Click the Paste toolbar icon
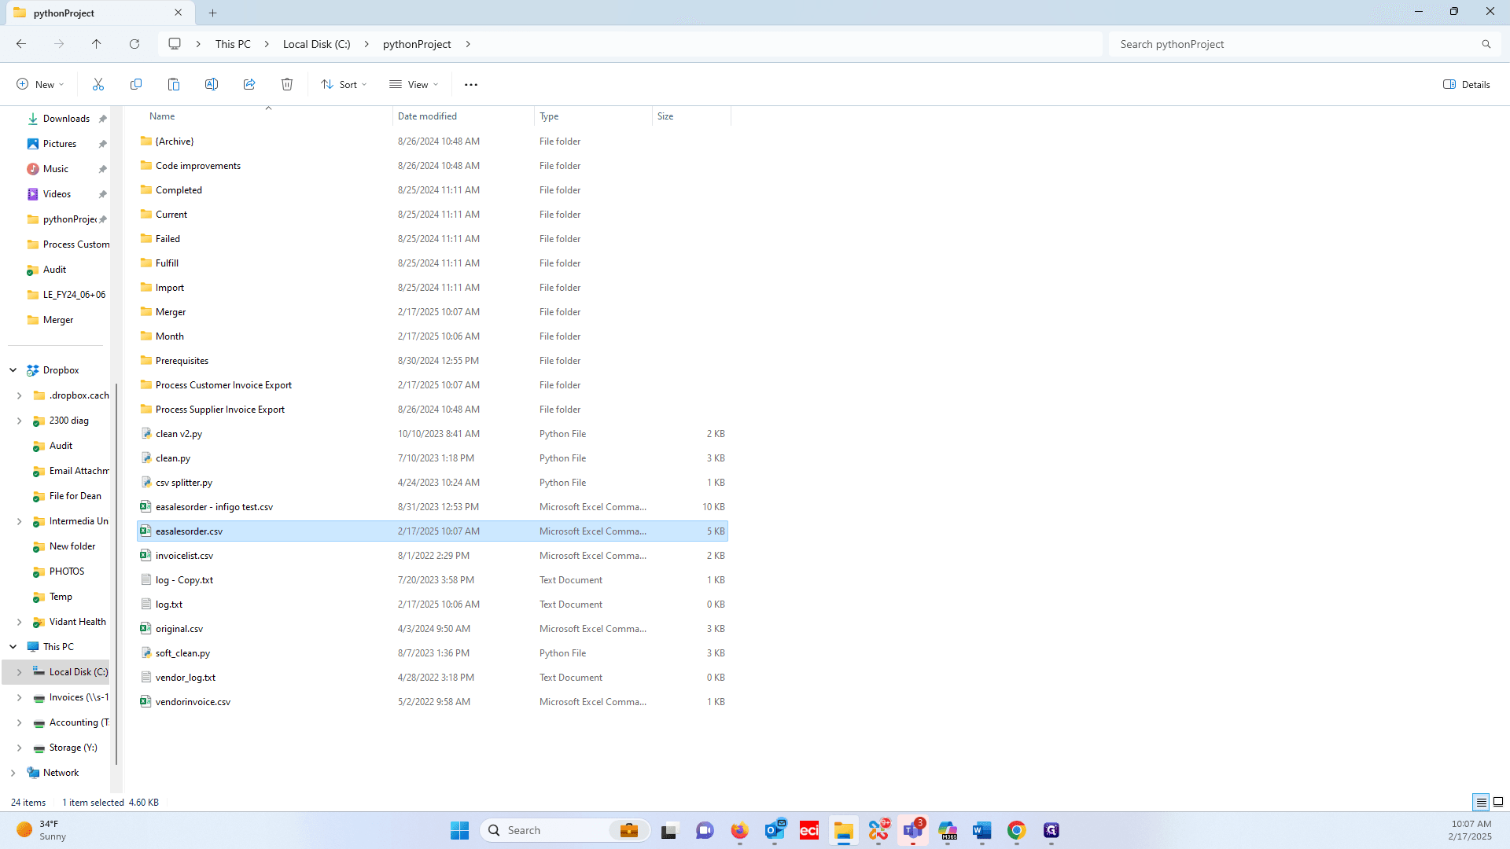This screenshot has height=849, width=1510. pyautogui.click(x=174, y=84)
